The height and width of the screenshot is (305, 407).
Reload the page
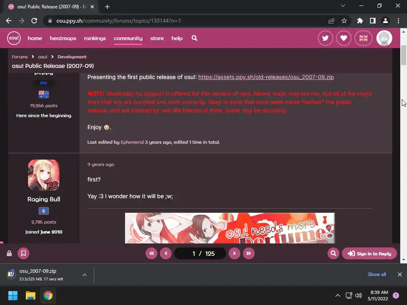click(34, 21)
